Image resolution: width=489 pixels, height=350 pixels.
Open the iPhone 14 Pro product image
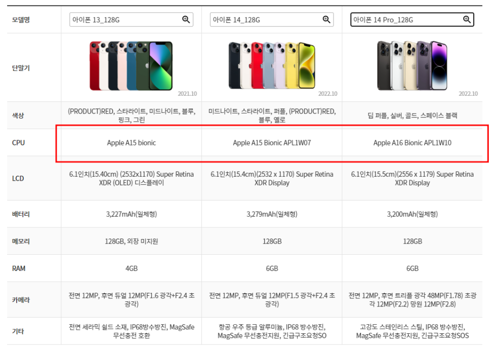click(412, 65)
